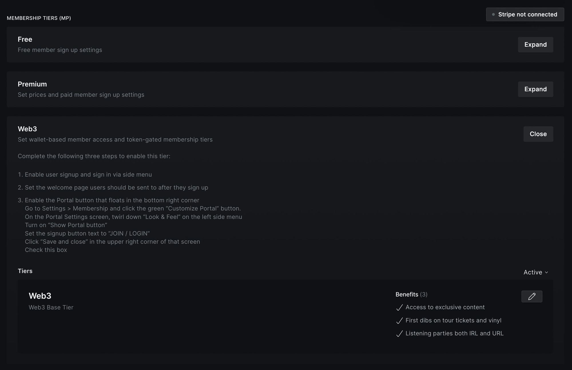This screenshot has height=370, width=572.
Task: Expand the Premium membership tier section
Action: [x=535, y=89]
